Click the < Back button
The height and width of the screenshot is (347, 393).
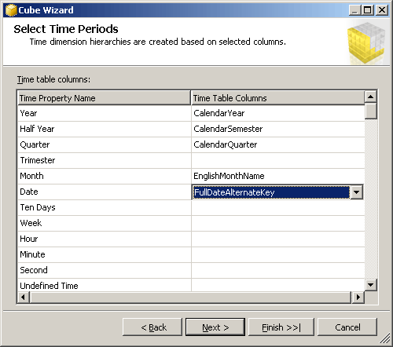pos(152,327)
